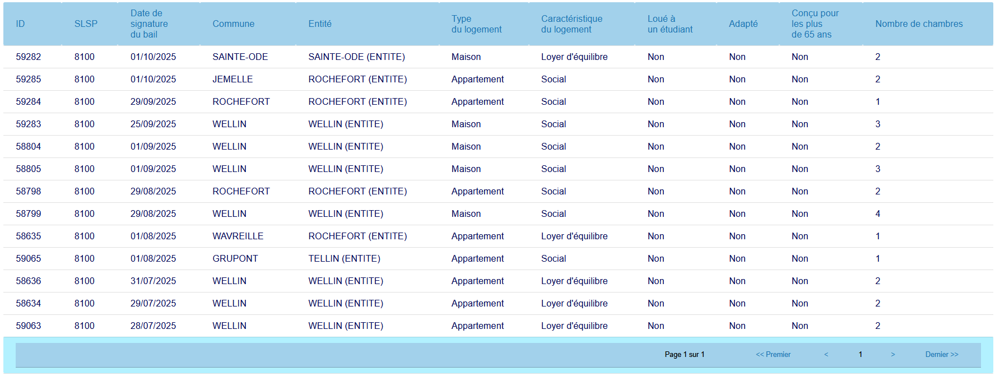Sort by Nombre de chambres header
995x376 pixels.
pyautogui.click(x=919, y=24)
